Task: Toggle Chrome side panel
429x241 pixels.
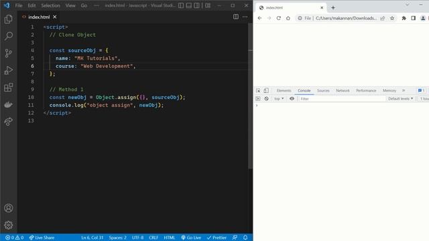Action: click(x=413, y=18)
